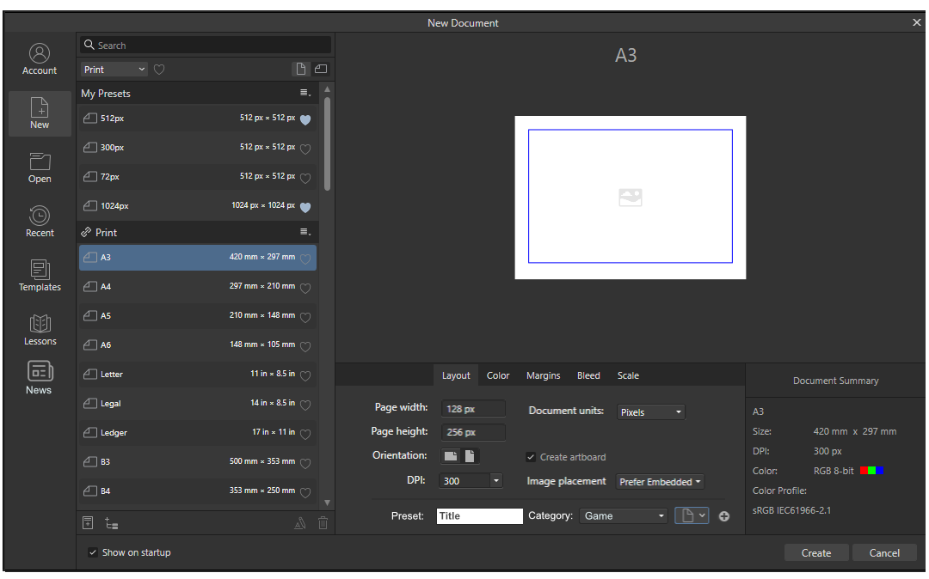Screen dimensions: 929x579
Task: Click scrollbar down arrow in preset list
Action: [x=327, y=503]
